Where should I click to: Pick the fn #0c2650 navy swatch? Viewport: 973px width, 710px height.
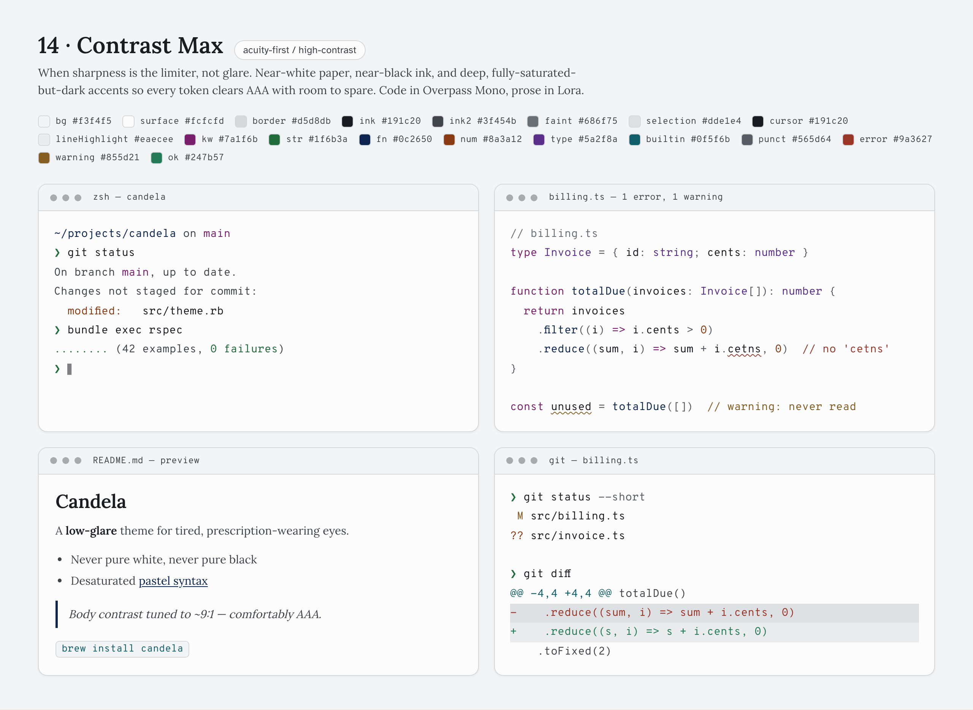[x=365, y=140]
